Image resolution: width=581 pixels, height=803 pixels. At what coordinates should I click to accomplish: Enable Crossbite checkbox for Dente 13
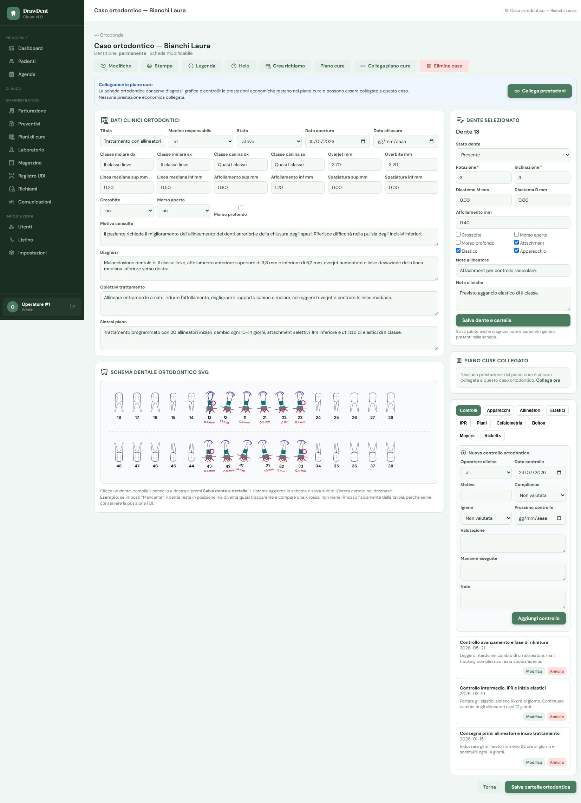458,234
